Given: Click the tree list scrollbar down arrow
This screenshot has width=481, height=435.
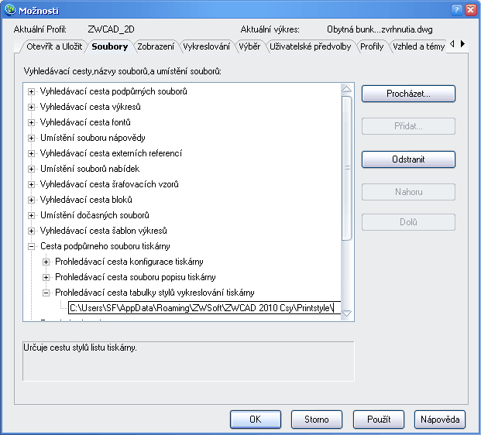Looking at the screenshot, I should [x=347, y=313].
